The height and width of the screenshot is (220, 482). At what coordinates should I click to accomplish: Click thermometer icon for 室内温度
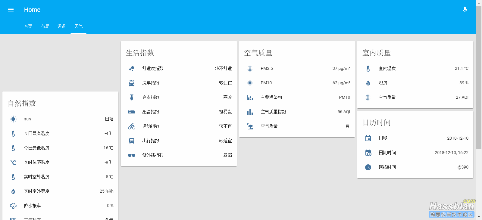[x=368, y=69]
